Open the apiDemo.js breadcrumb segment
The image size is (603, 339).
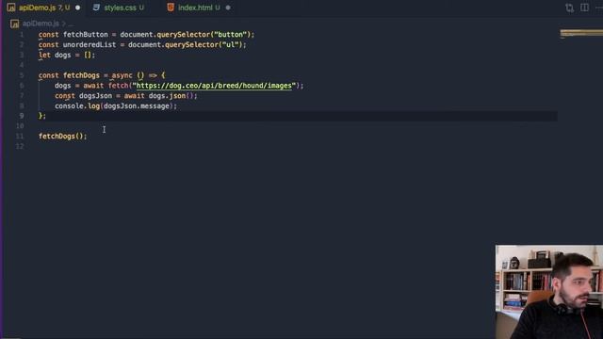click(41, 24)
